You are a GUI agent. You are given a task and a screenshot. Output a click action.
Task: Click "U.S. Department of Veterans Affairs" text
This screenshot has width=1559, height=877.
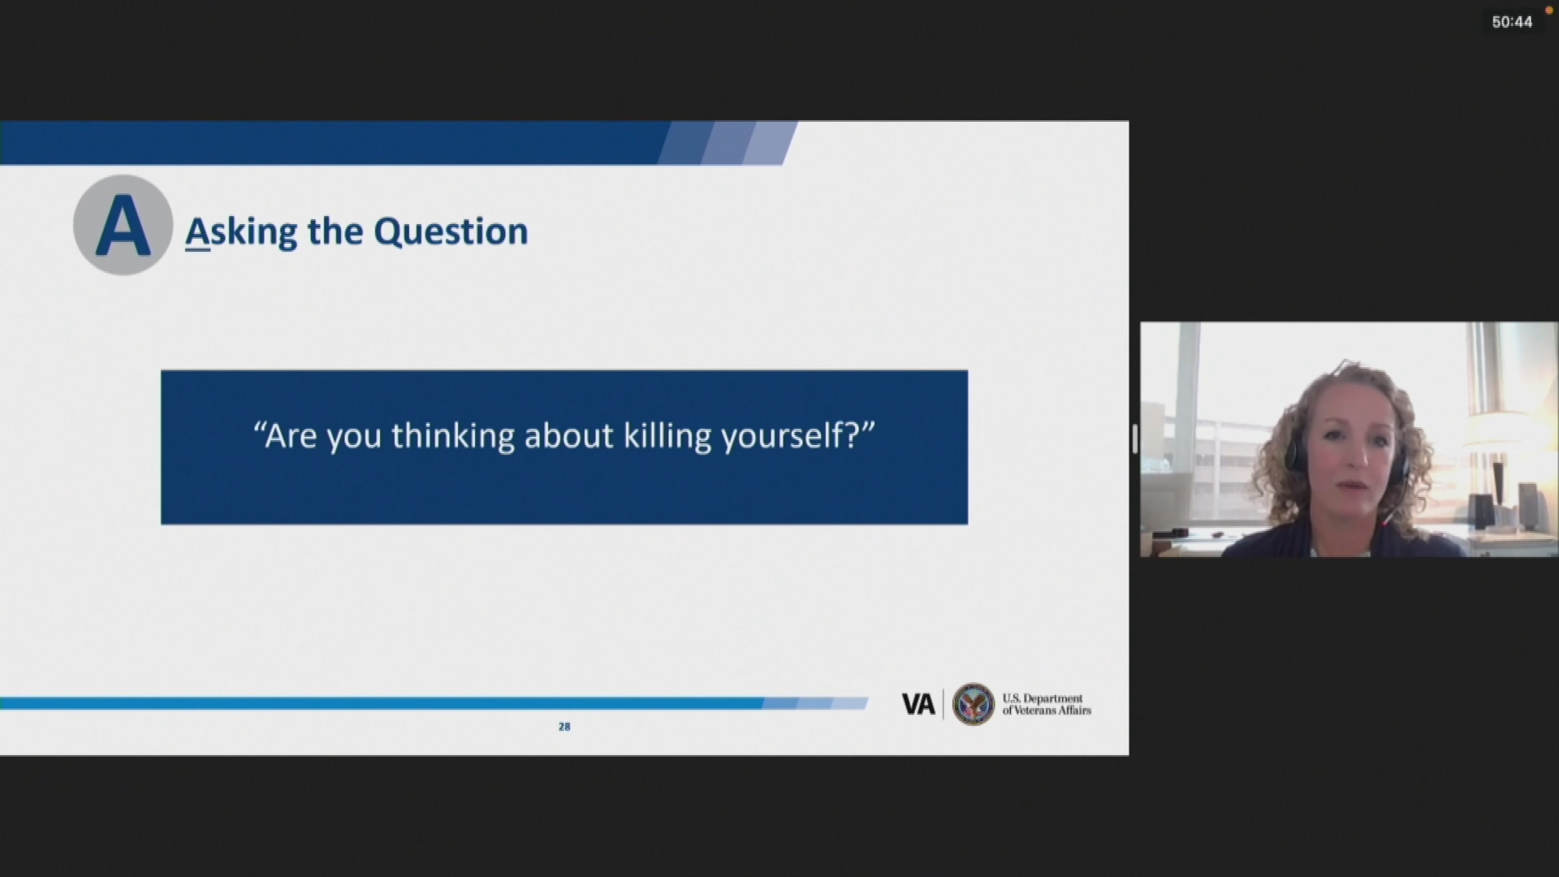[x=1046, y=704]
